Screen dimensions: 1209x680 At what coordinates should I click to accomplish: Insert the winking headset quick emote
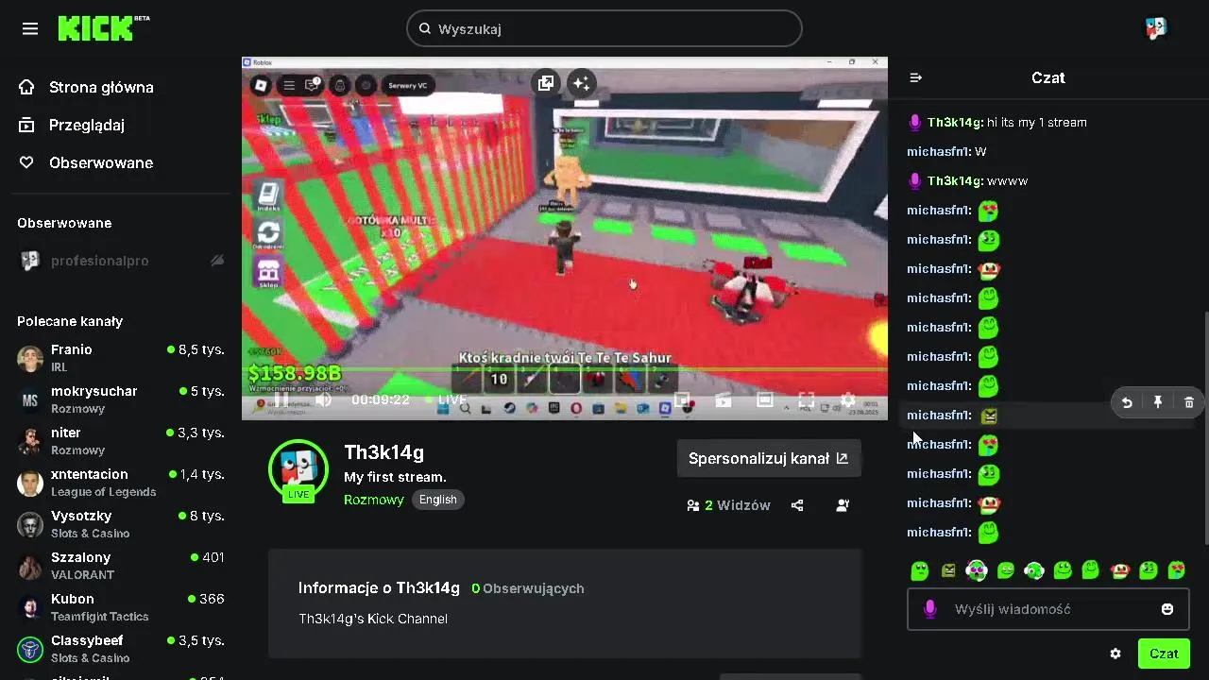pos(1034,570)
